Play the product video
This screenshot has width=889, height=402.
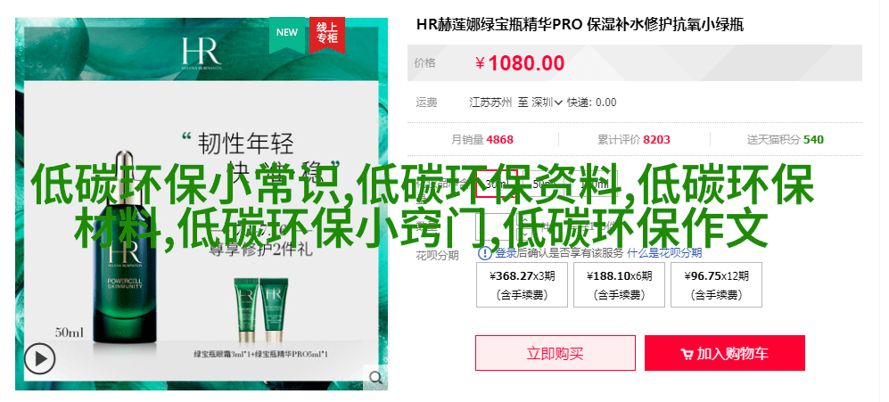(40, 359)
